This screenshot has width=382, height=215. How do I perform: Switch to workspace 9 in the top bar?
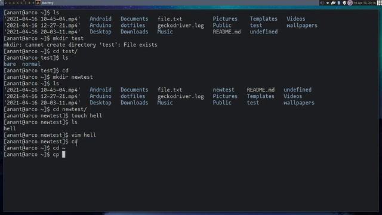click(x=33, y=3)
